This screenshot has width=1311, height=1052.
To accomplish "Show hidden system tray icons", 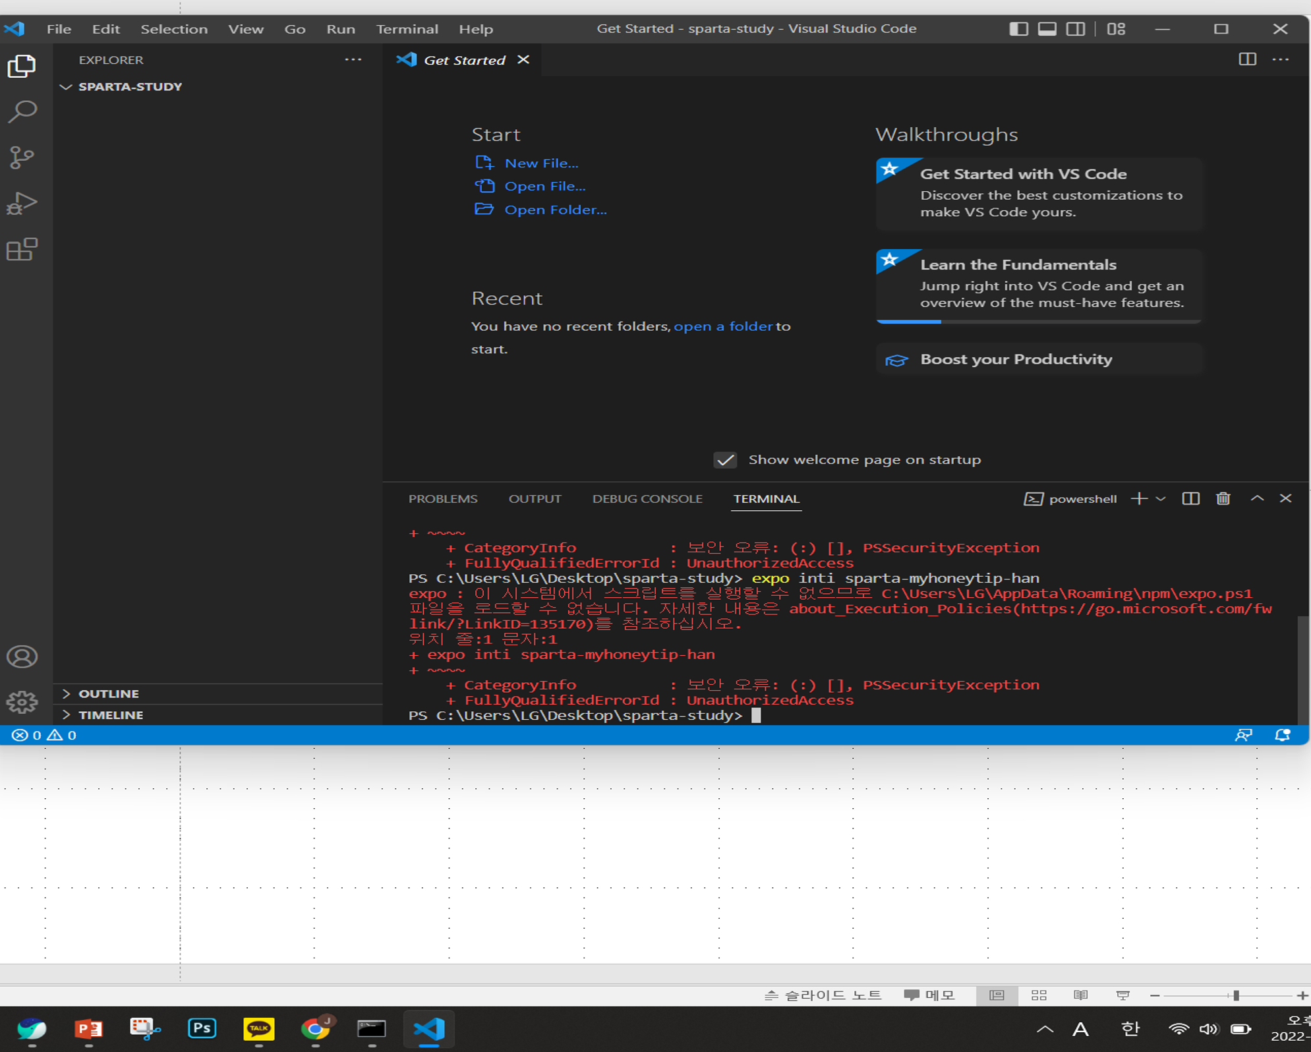I will [1045, 1028].
